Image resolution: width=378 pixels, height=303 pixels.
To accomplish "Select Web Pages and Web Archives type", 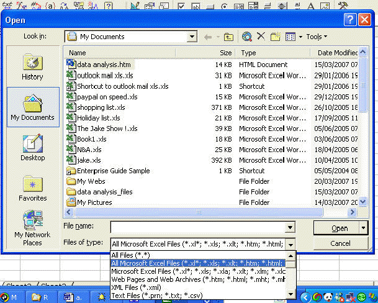I will (x=198, y=279).
